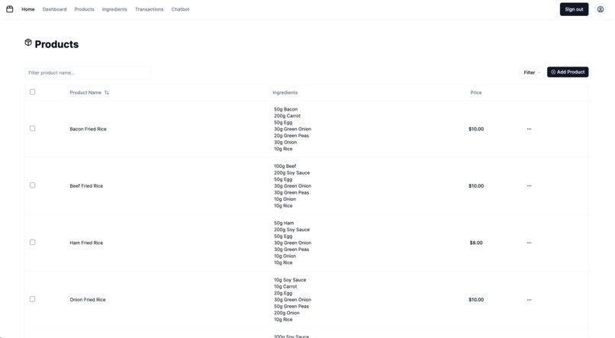Open the Chatbot nav item
The image size is (615, 338).
pyautogui.click(x=180, y=9)
